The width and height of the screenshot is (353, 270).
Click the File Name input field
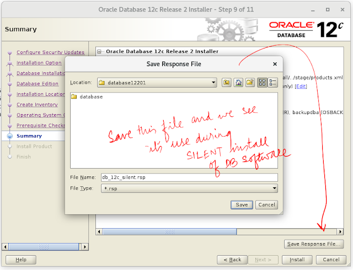click(189, 177)
